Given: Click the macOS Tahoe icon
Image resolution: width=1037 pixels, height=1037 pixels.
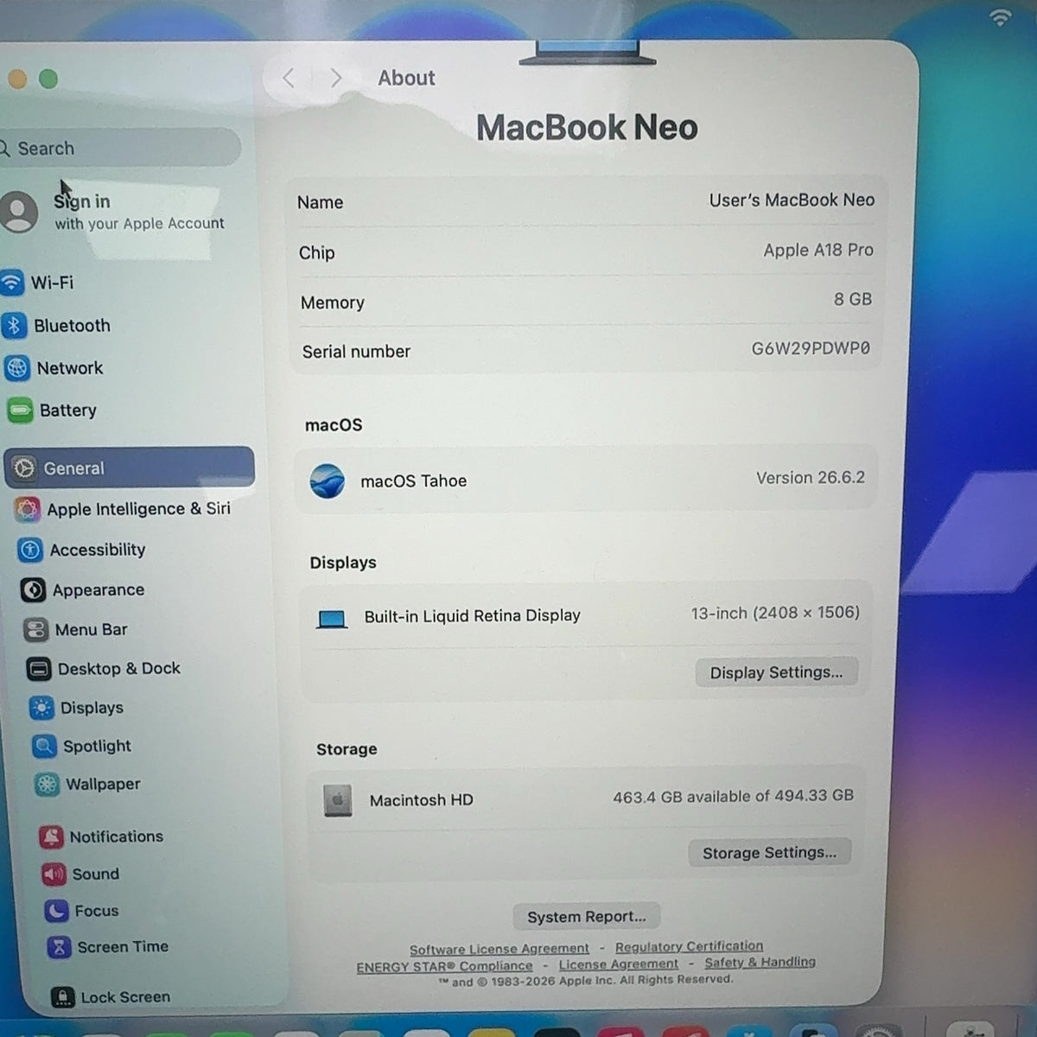Looking at the screenshot, I should (328, 480).
